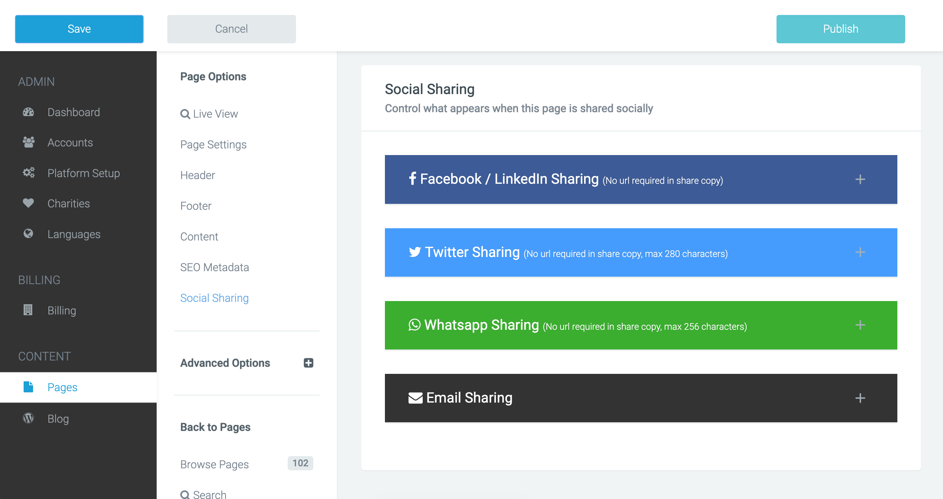Viewport: 943px width, 499px height.
Task: Click the Languages globe icon
Action: (x=28, y=234)
